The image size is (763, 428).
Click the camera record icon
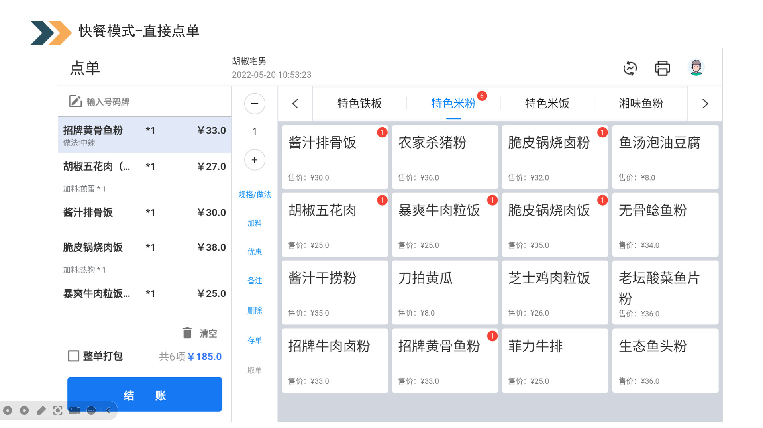coord(75,410)
